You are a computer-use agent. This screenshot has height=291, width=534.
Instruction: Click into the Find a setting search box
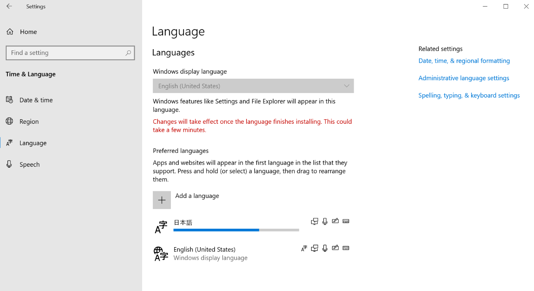[70, 53]
